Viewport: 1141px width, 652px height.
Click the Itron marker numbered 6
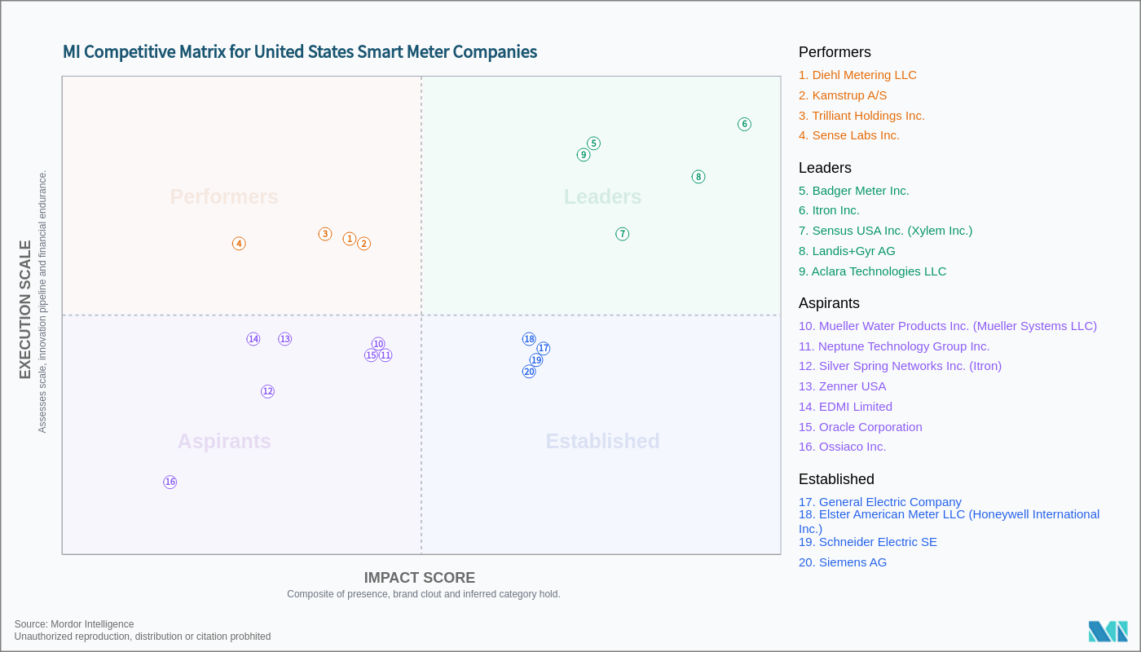click(744, 125)
